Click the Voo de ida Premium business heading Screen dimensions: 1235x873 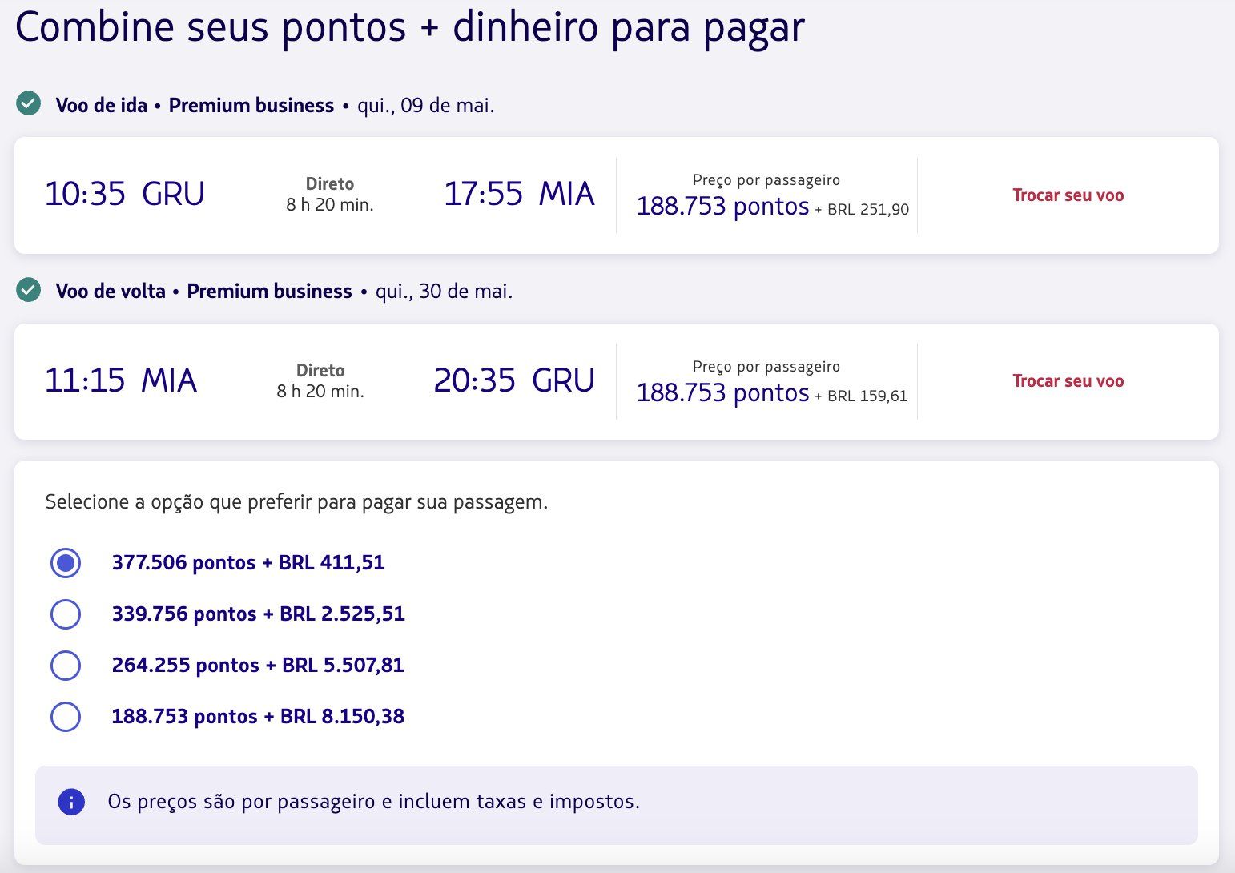[195, 106]
